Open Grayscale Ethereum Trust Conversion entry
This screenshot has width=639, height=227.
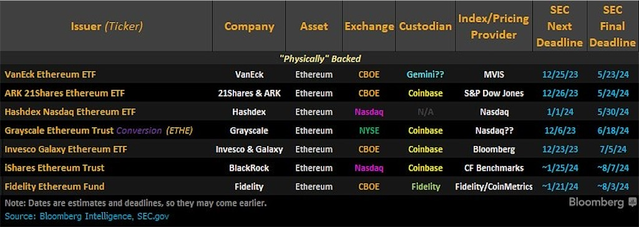click(x=99, y=131)
